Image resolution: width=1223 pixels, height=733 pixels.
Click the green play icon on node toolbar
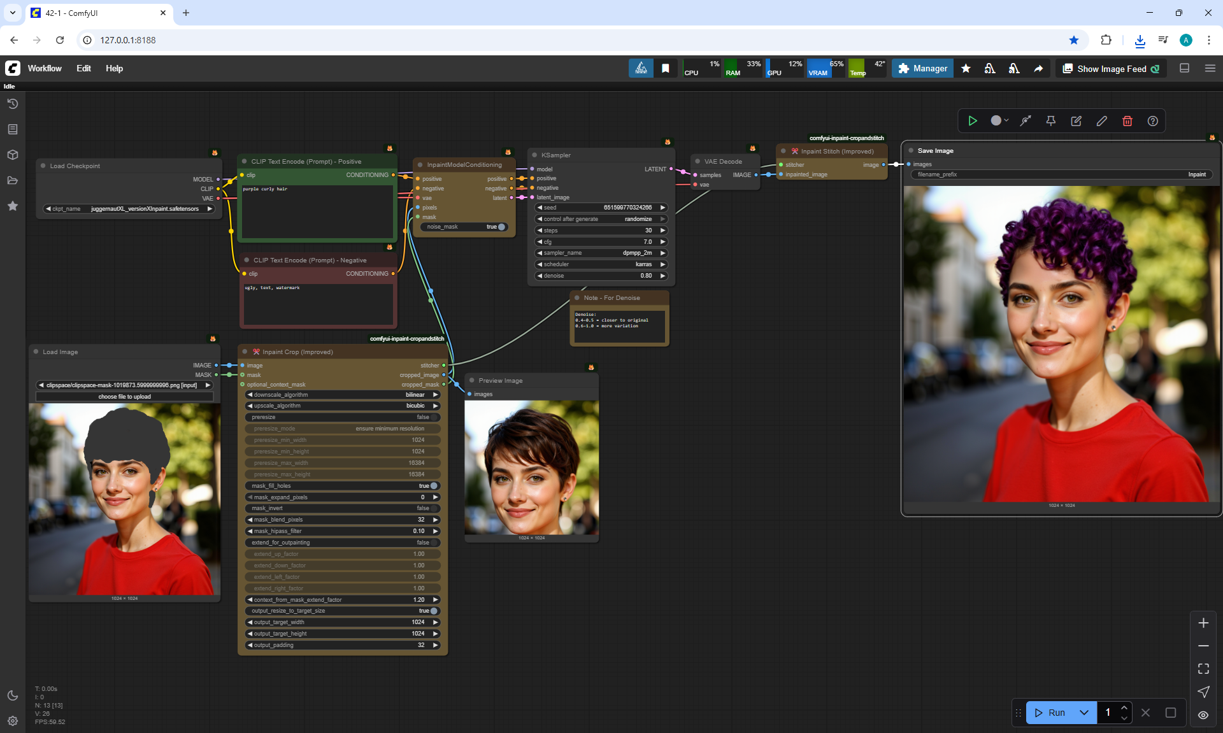pyautogui.click(x=973, y=121)
